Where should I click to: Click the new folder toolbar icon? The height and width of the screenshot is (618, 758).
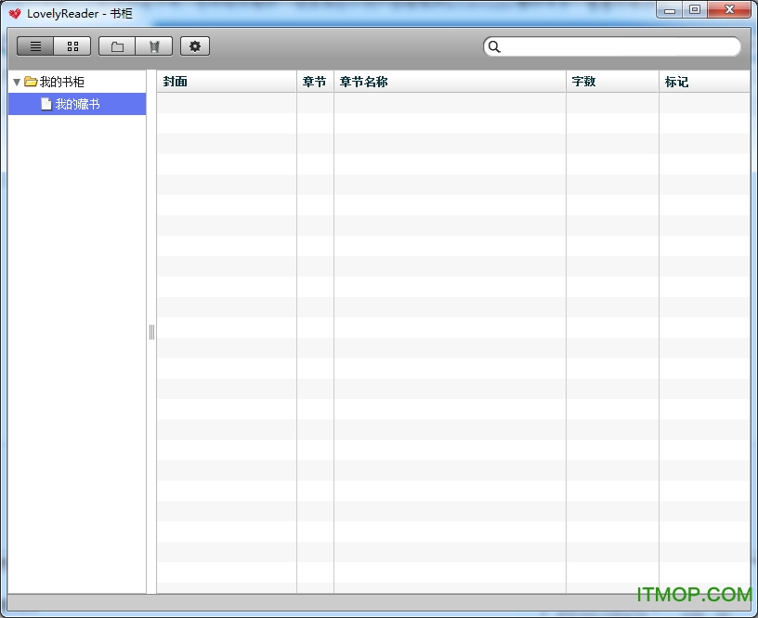tap(117, 46)
